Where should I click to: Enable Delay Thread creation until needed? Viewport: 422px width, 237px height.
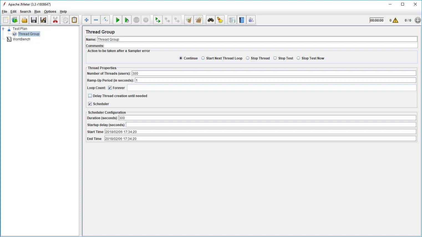pos(90,96)
